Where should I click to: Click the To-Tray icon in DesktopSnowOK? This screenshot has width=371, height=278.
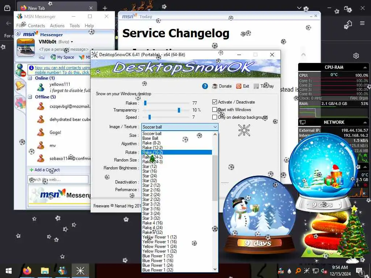256,86
